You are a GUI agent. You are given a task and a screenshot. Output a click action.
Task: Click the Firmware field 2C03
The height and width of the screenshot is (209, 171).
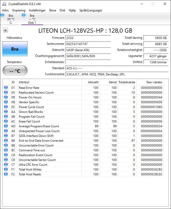pos(88,38)
